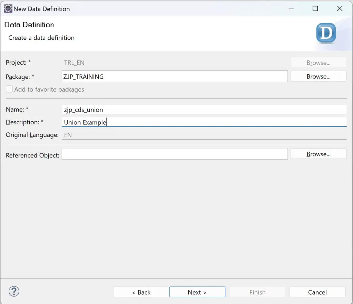The width and height of the screenshot is (353, 304).
Task: Browse for a Package
Action: [318, 76]
